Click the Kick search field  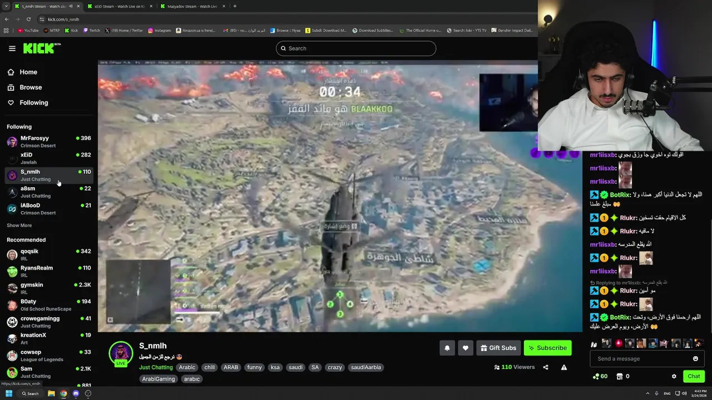(x=356, y=48)
